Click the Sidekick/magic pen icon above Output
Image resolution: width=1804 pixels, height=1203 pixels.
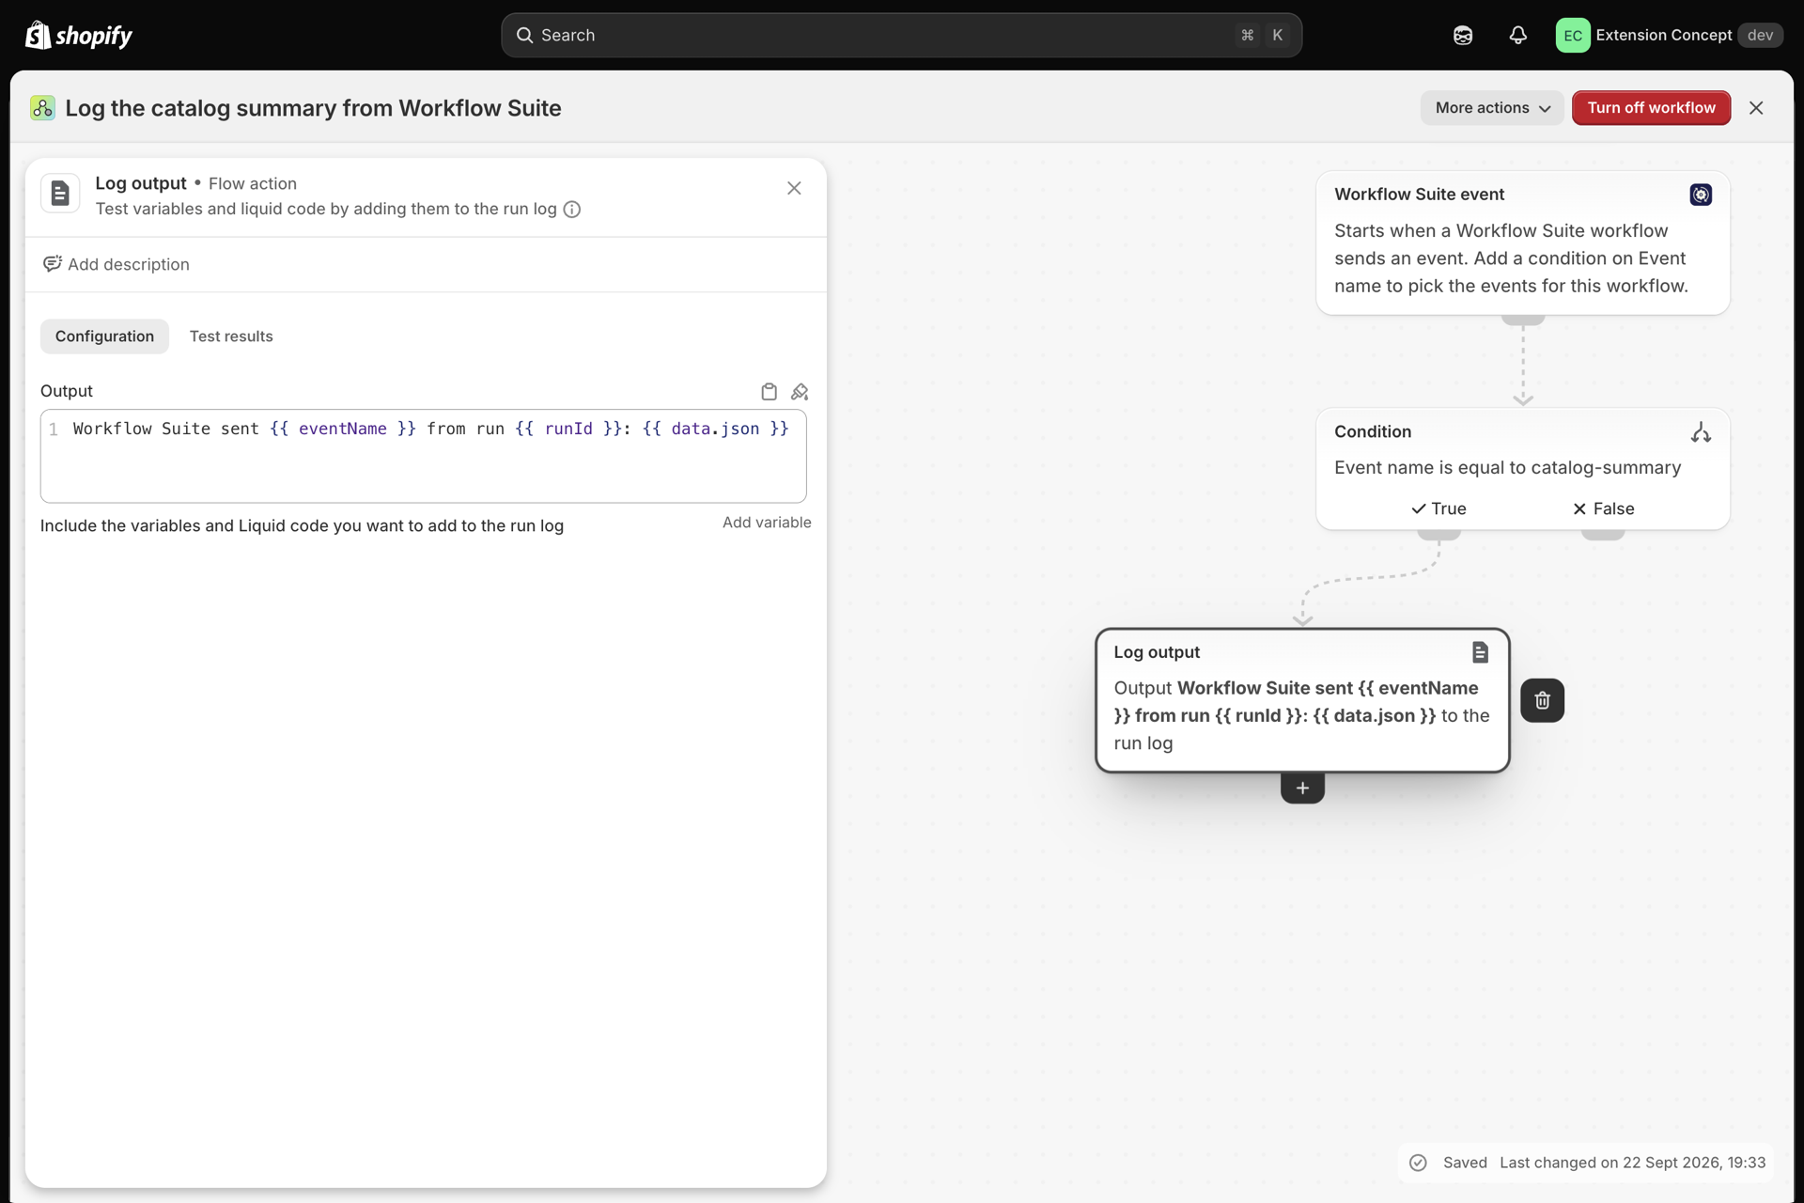tap(800, 391)
